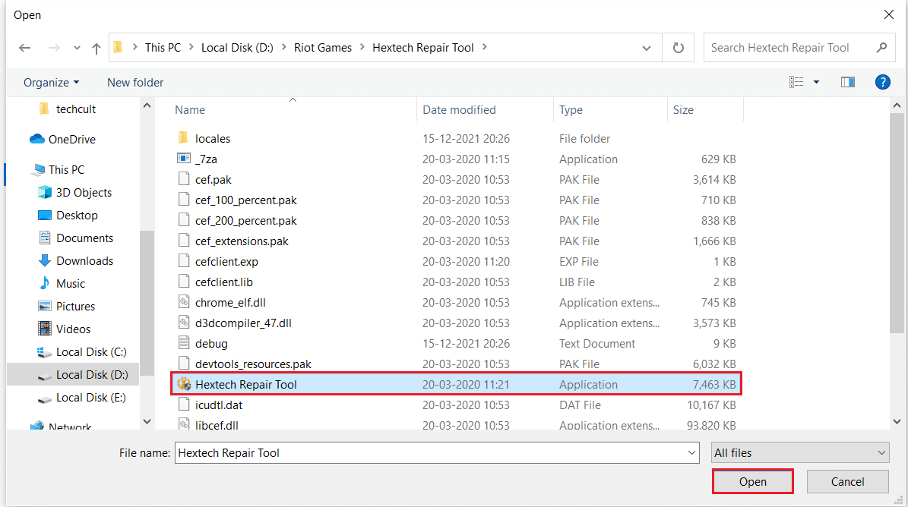
Task: Click the Open button
Action: (752, 482)
